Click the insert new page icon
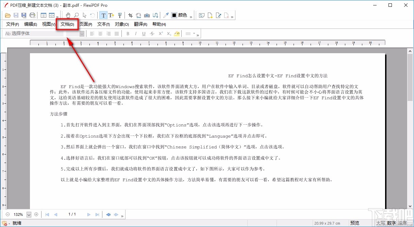Screen dimensions: 414x227 tap(210, 15)
